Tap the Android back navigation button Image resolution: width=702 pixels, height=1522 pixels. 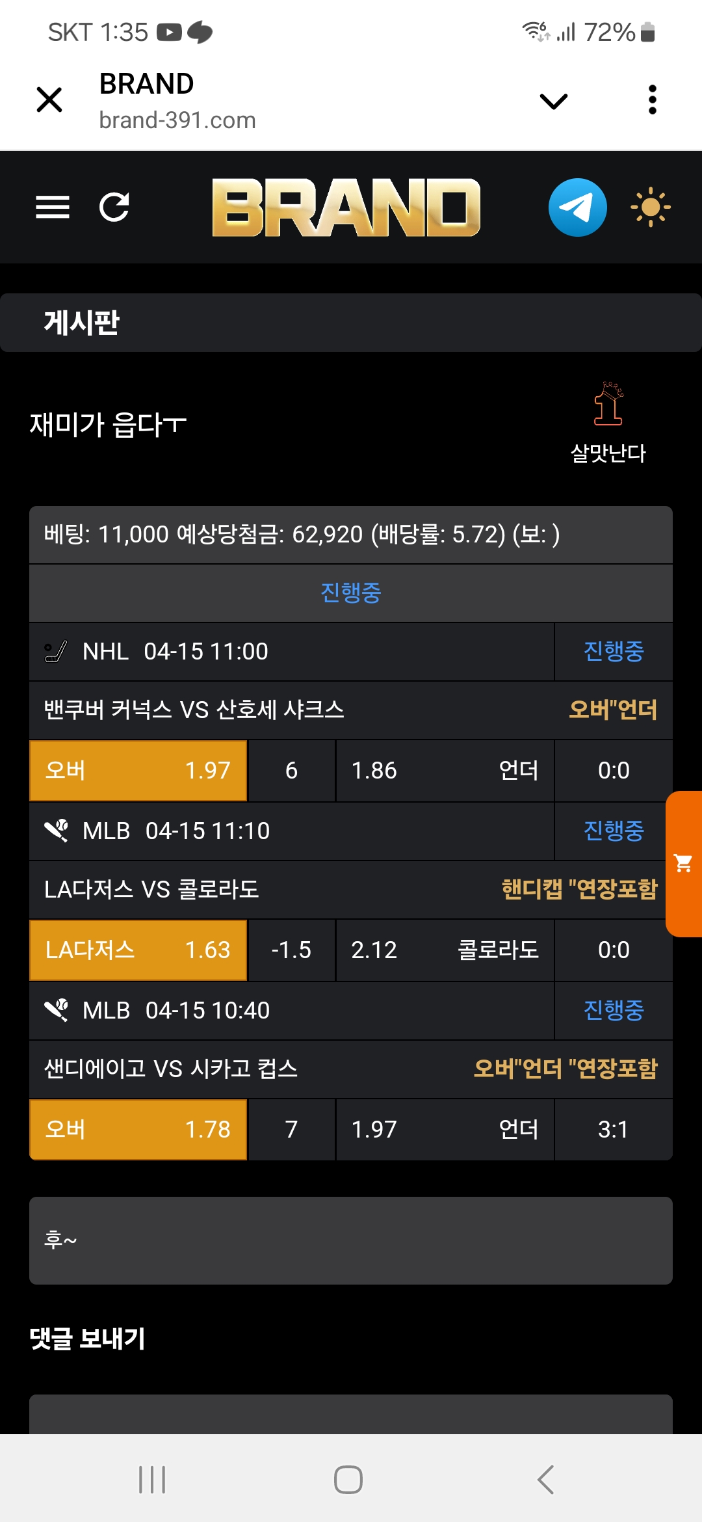point(546,1480)
